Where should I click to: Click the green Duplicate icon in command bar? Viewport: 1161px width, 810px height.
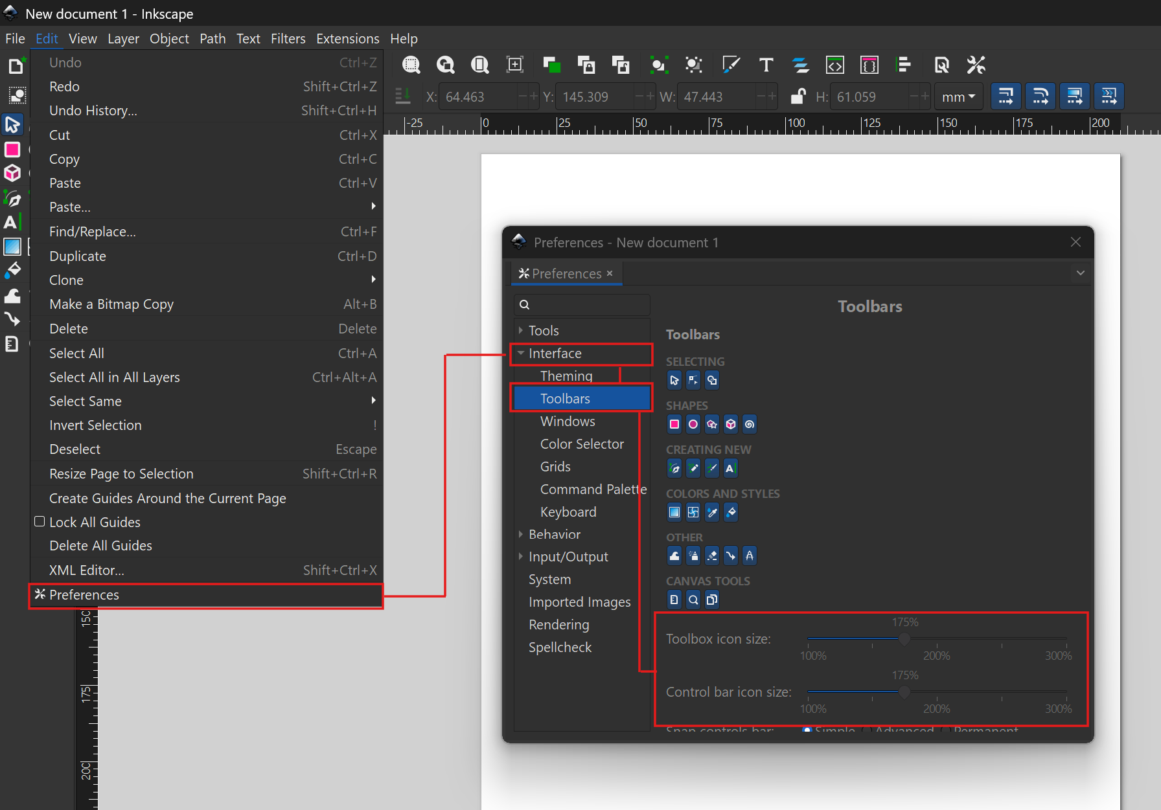[551, 65]
